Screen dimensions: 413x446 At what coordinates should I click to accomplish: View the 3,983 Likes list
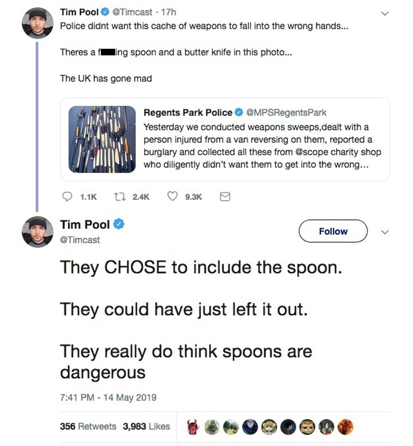coord(146,426)
